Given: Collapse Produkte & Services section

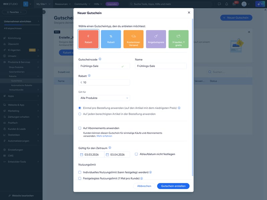Looking at the screenshot, I should pos(21,62).
